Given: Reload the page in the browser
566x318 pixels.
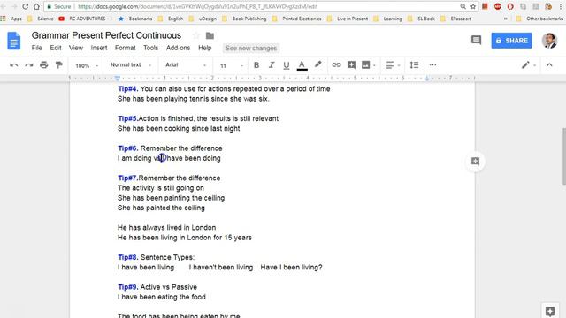Looking at the screenshot, I should (25, 6).
